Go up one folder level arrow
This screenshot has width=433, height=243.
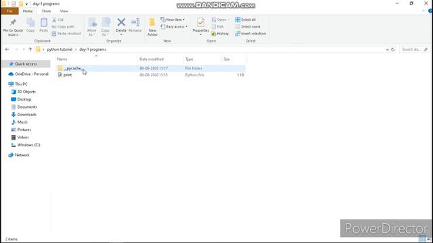30,49
